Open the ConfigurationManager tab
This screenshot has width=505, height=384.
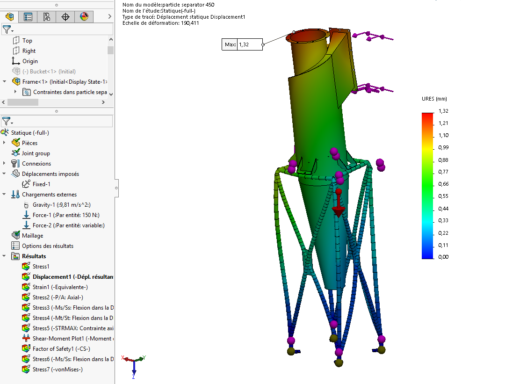(47, 17)
